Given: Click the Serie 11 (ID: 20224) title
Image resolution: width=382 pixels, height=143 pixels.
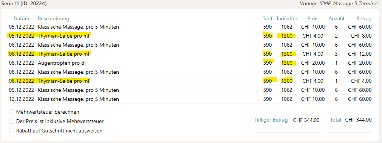Looking at the screenshot, I should [x=24, y=4].
